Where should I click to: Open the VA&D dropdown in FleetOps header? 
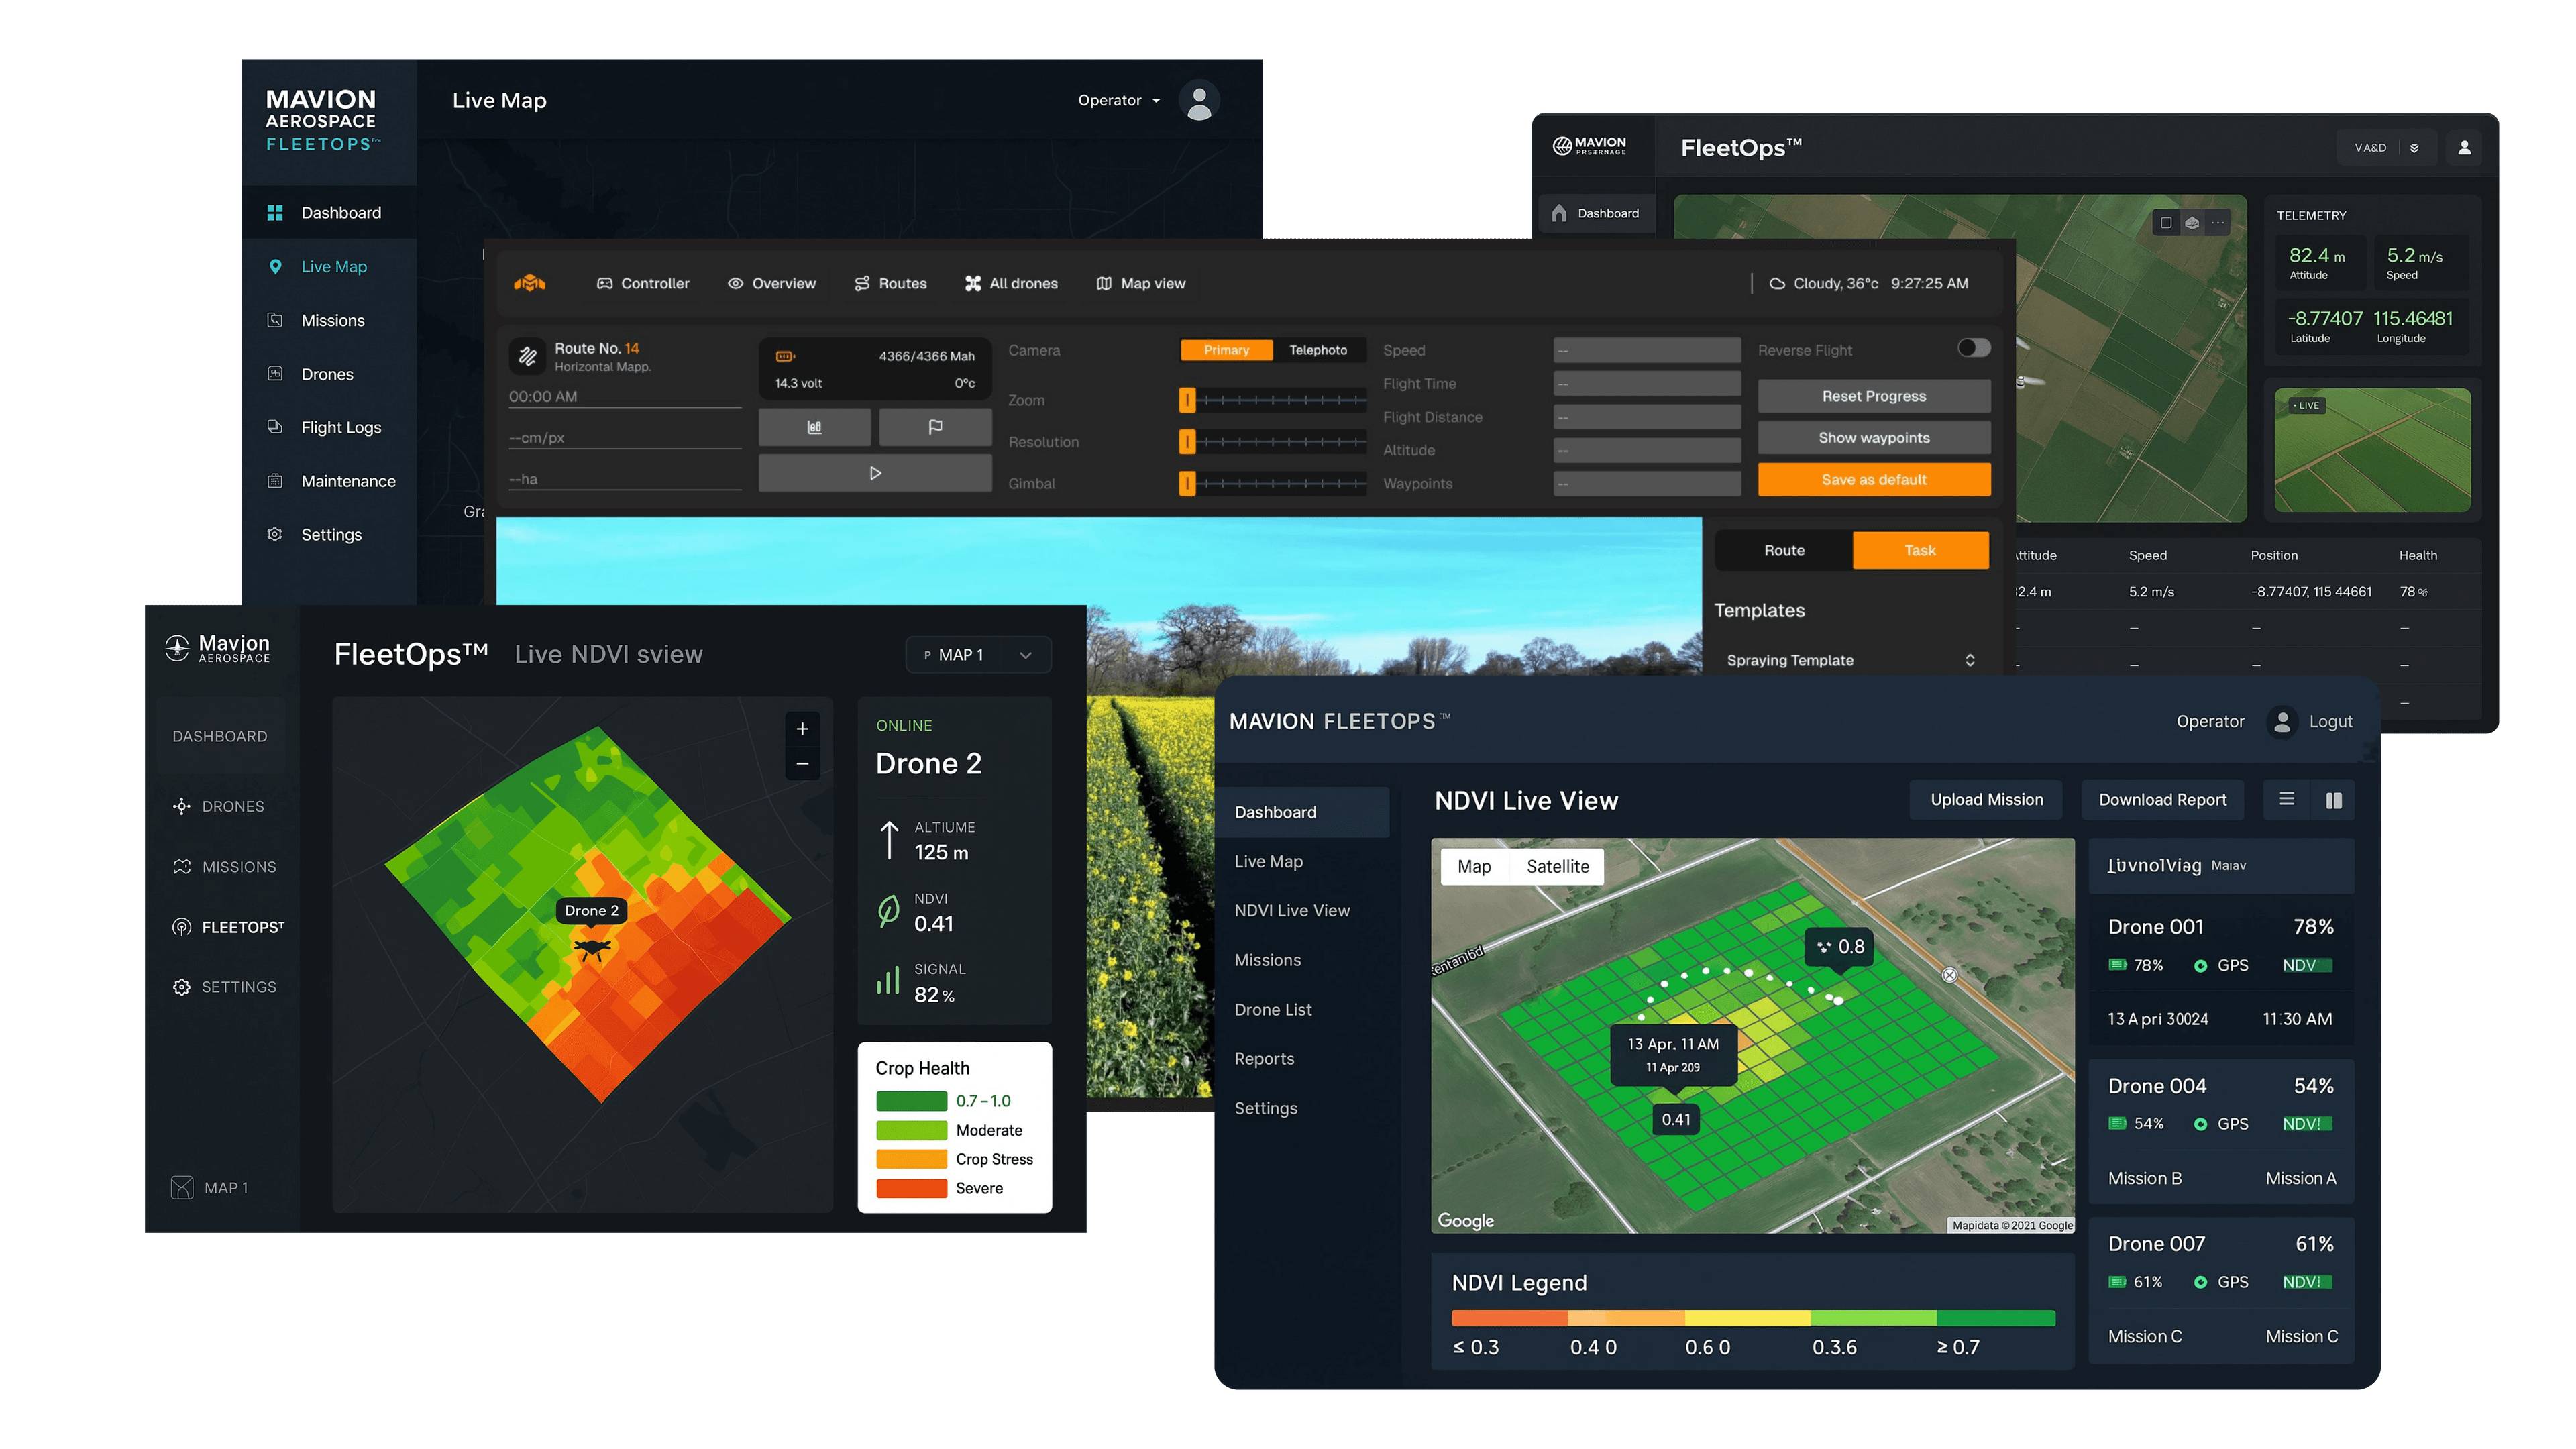click(x=2386, y=147)
